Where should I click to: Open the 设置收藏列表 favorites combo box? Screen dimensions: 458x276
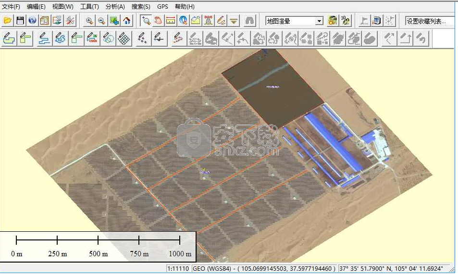tap(429, 21)
